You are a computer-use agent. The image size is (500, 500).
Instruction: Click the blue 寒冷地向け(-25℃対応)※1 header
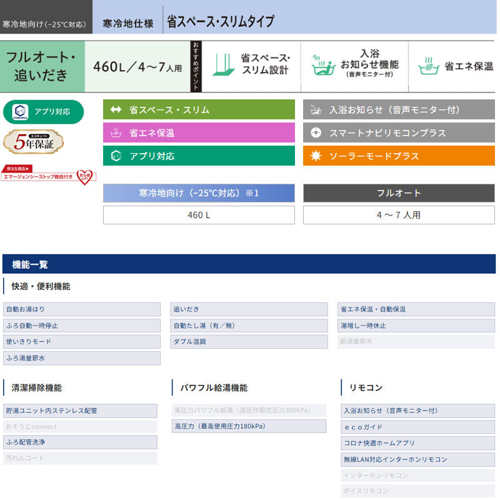pos(199,193)
